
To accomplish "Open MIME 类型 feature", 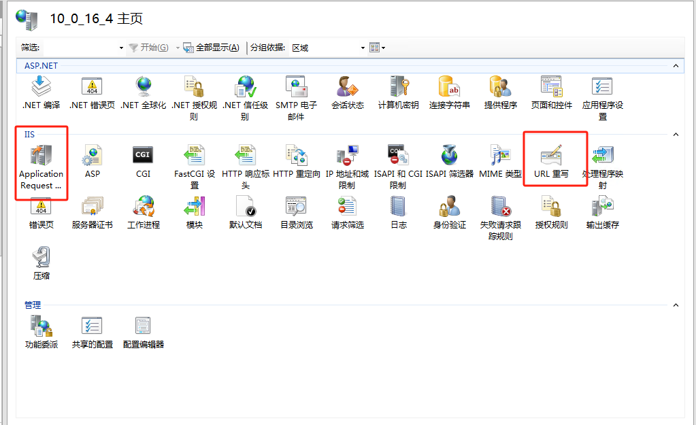I will click(500, 161).
